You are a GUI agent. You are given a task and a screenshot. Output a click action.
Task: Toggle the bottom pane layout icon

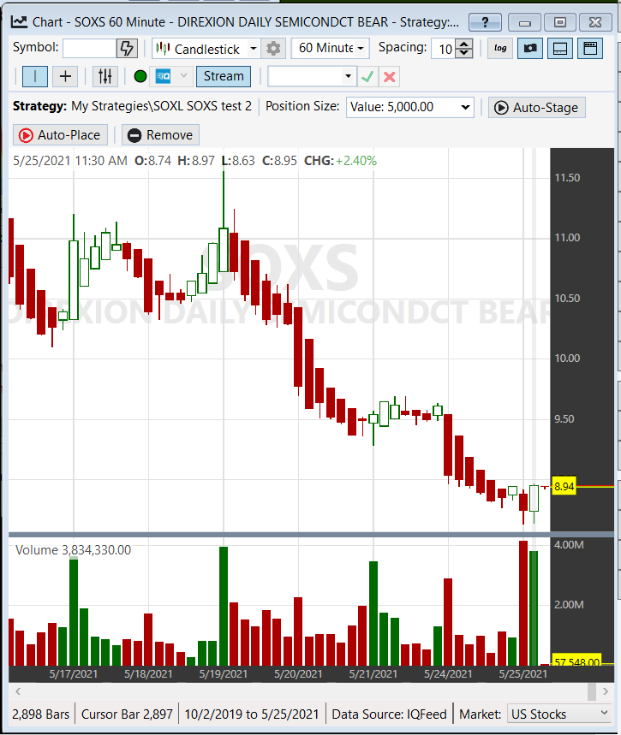560,48
